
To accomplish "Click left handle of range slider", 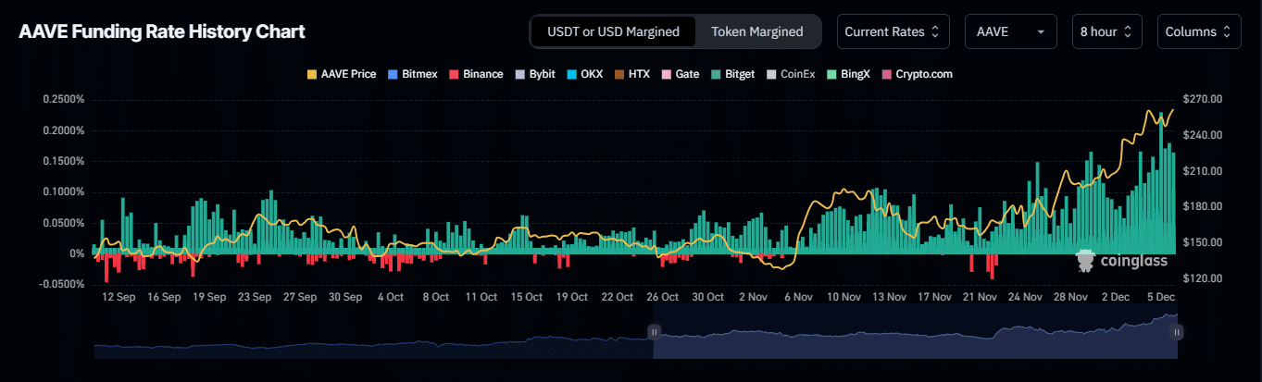I will [654, 331].
